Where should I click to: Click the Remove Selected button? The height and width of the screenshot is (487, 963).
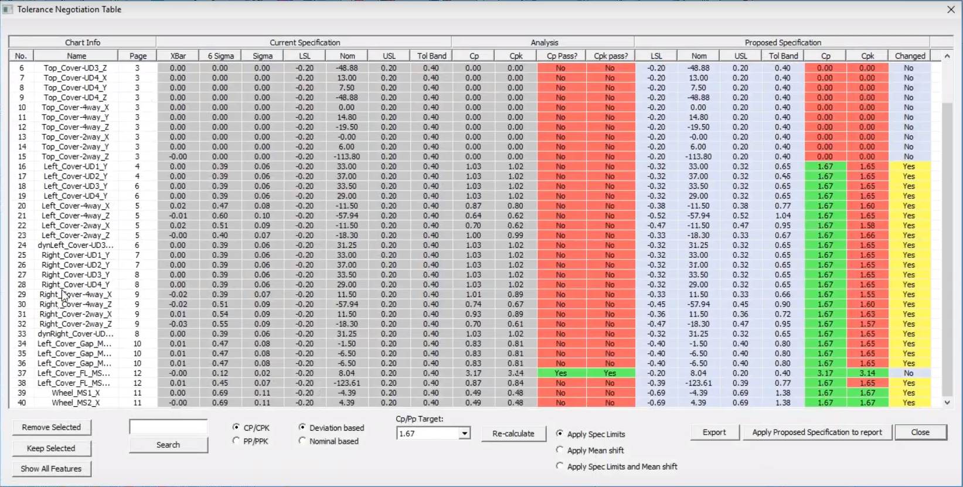52,427
